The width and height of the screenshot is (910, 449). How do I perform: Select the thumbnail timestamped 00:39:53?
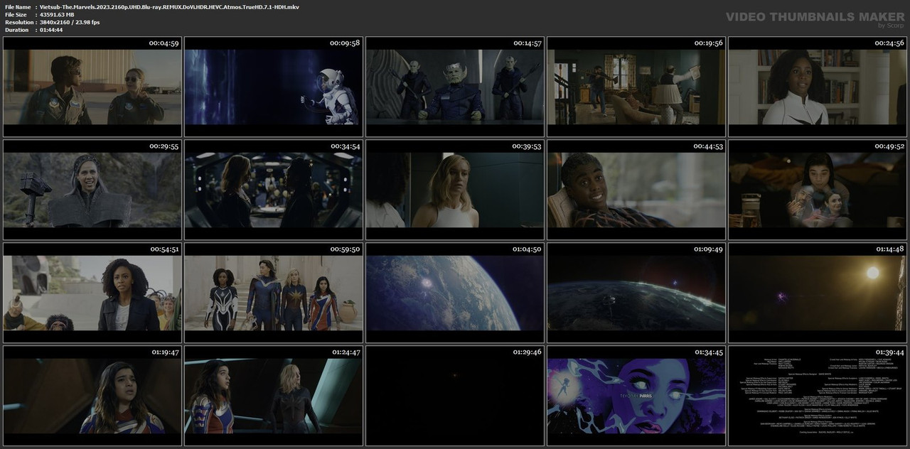pos(455,190)
